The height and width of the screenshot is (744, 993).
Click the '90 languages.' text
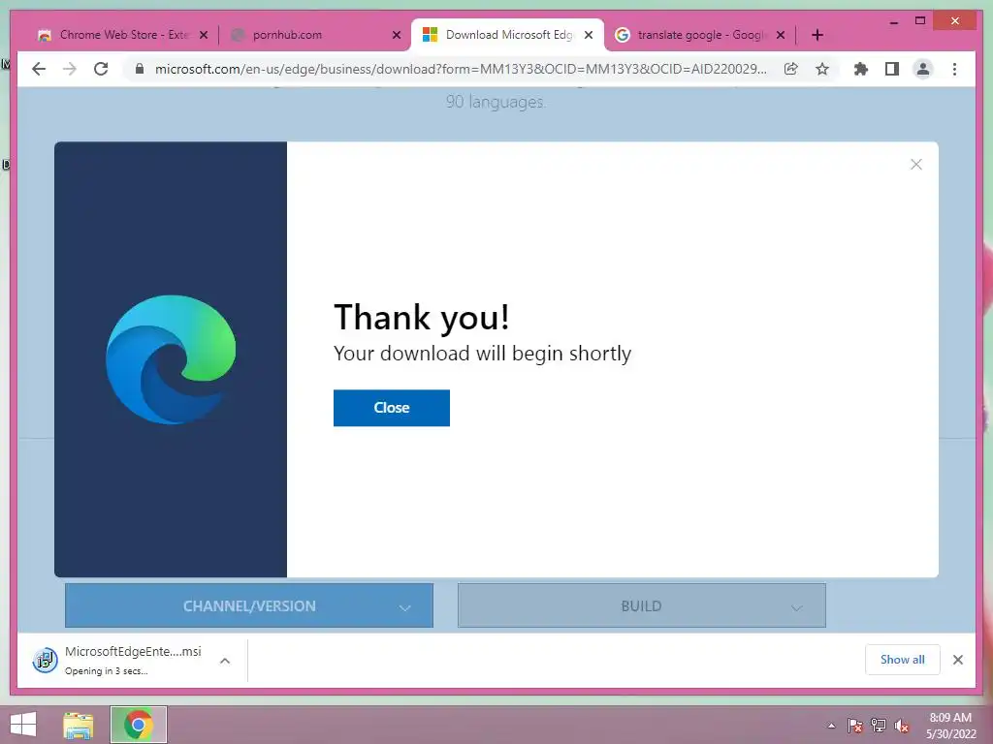click(496, 102)
